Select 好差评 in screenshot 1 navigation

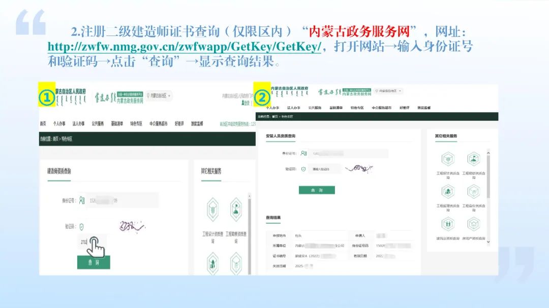pos(179,123)
